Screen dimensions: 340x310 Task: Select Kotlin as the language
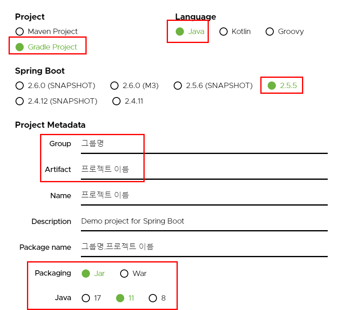point(224,31)
